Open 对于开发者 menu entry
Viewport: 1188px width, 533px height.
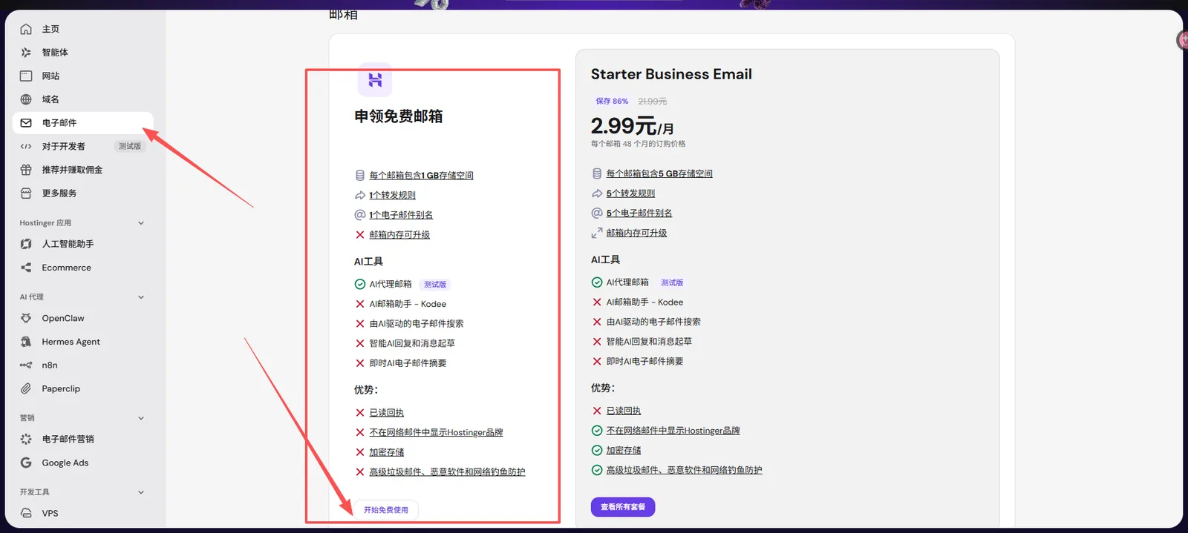(x=82, y=146)
